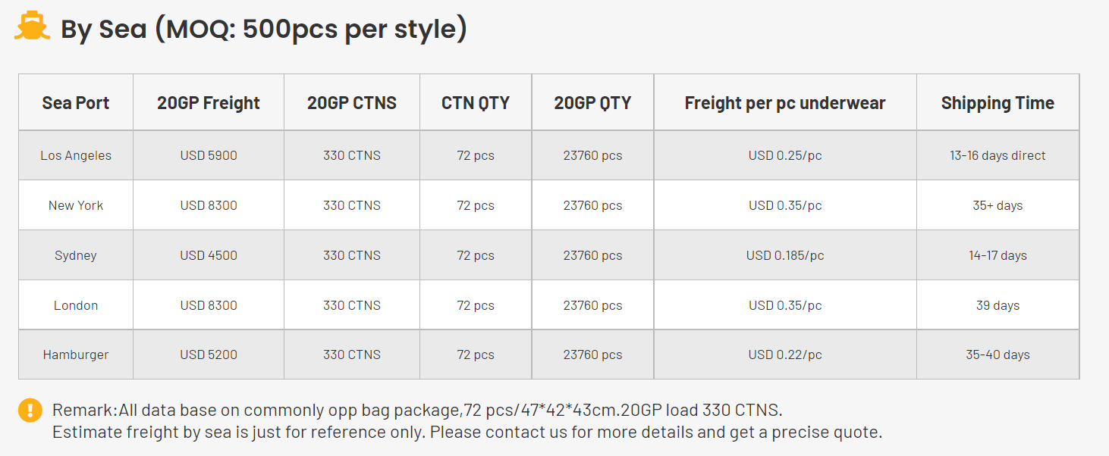Select the Sea Port column header
This screenshot has height=456, width=1109.
[x=76, y=103]
